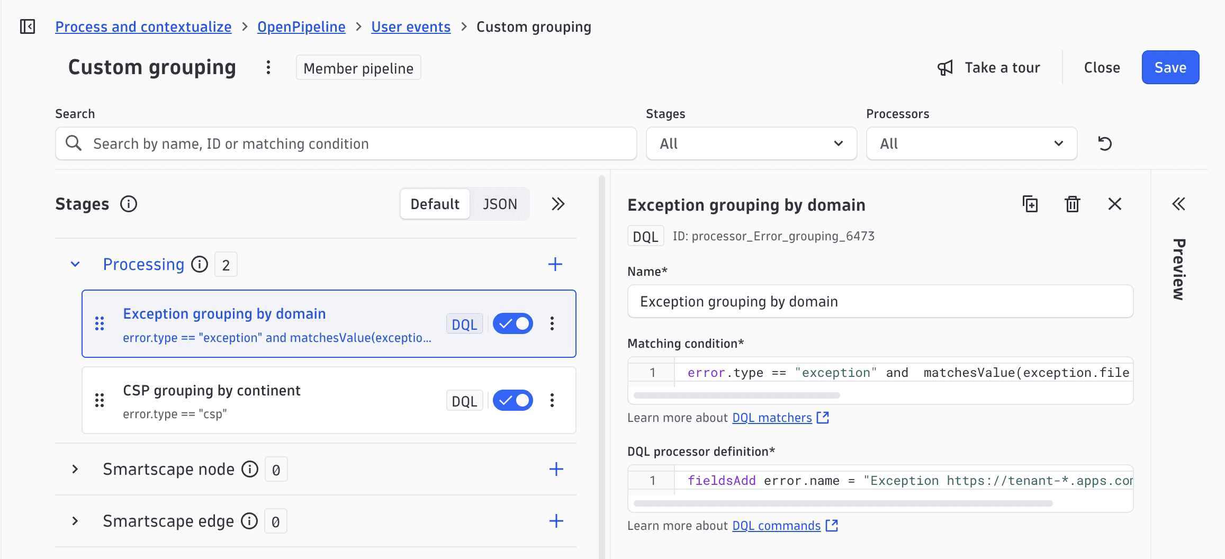Go to Process and contextualize breadcrumb
Screen dimensions: 1225x559
pos(143,26)
